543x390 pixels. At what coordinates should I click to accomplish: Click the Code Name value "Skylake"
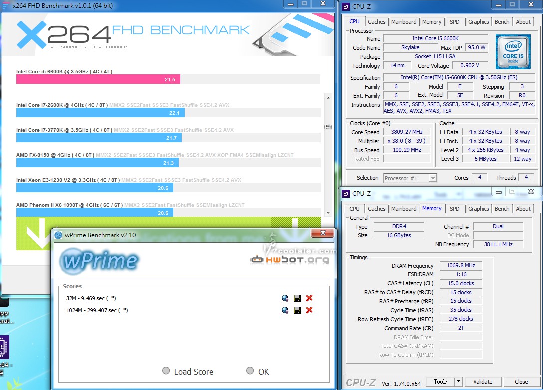click(x=410, y=47)
